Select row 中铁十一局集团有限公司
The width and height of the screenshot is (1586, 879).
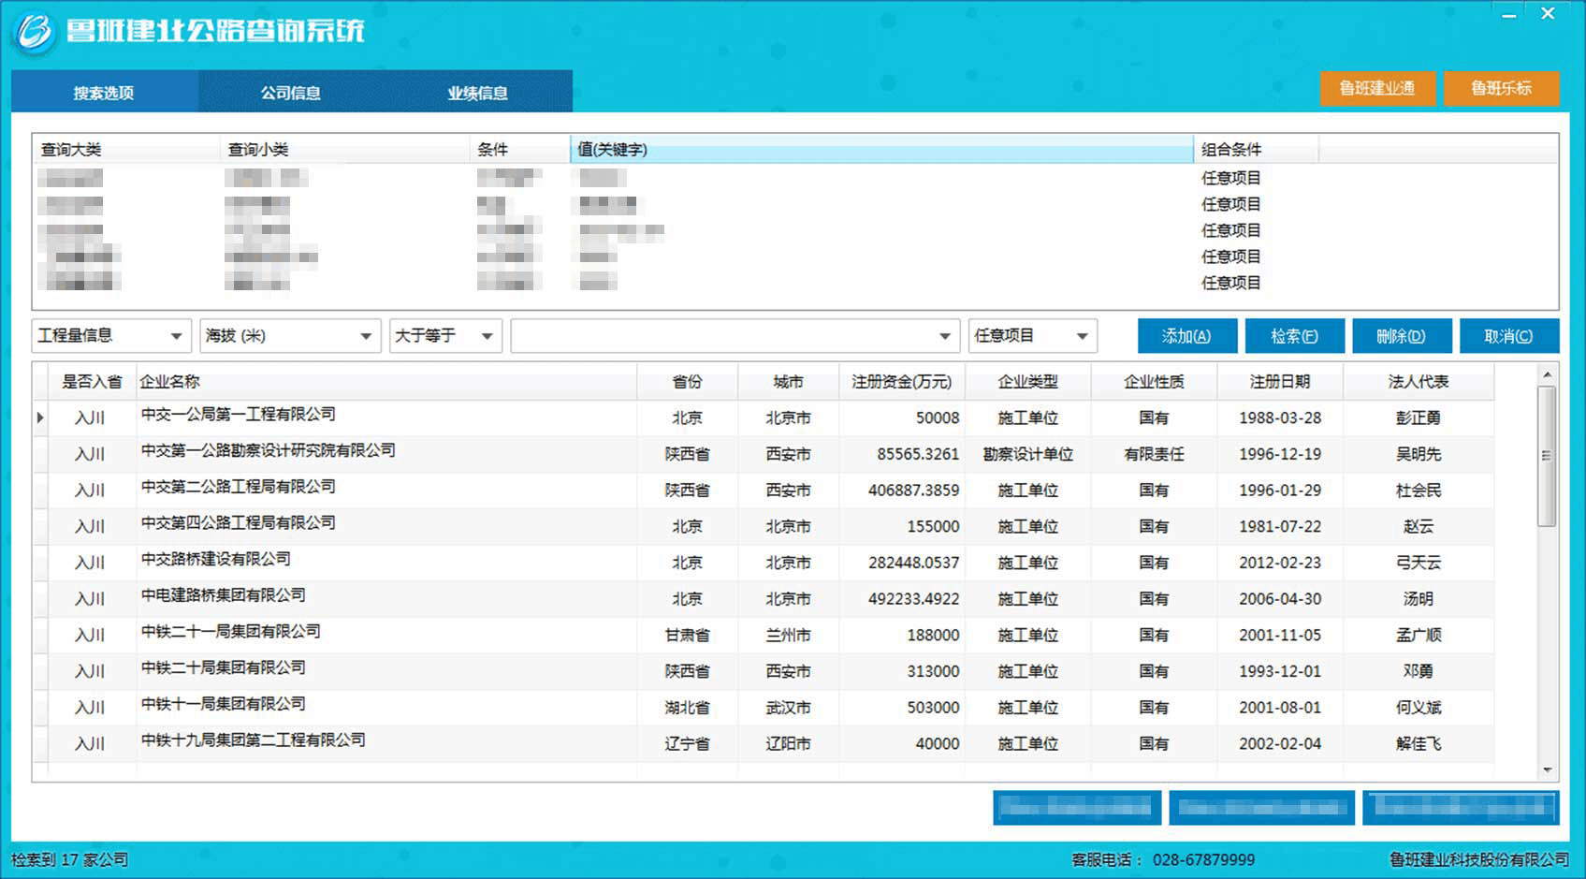click(764, 708)
